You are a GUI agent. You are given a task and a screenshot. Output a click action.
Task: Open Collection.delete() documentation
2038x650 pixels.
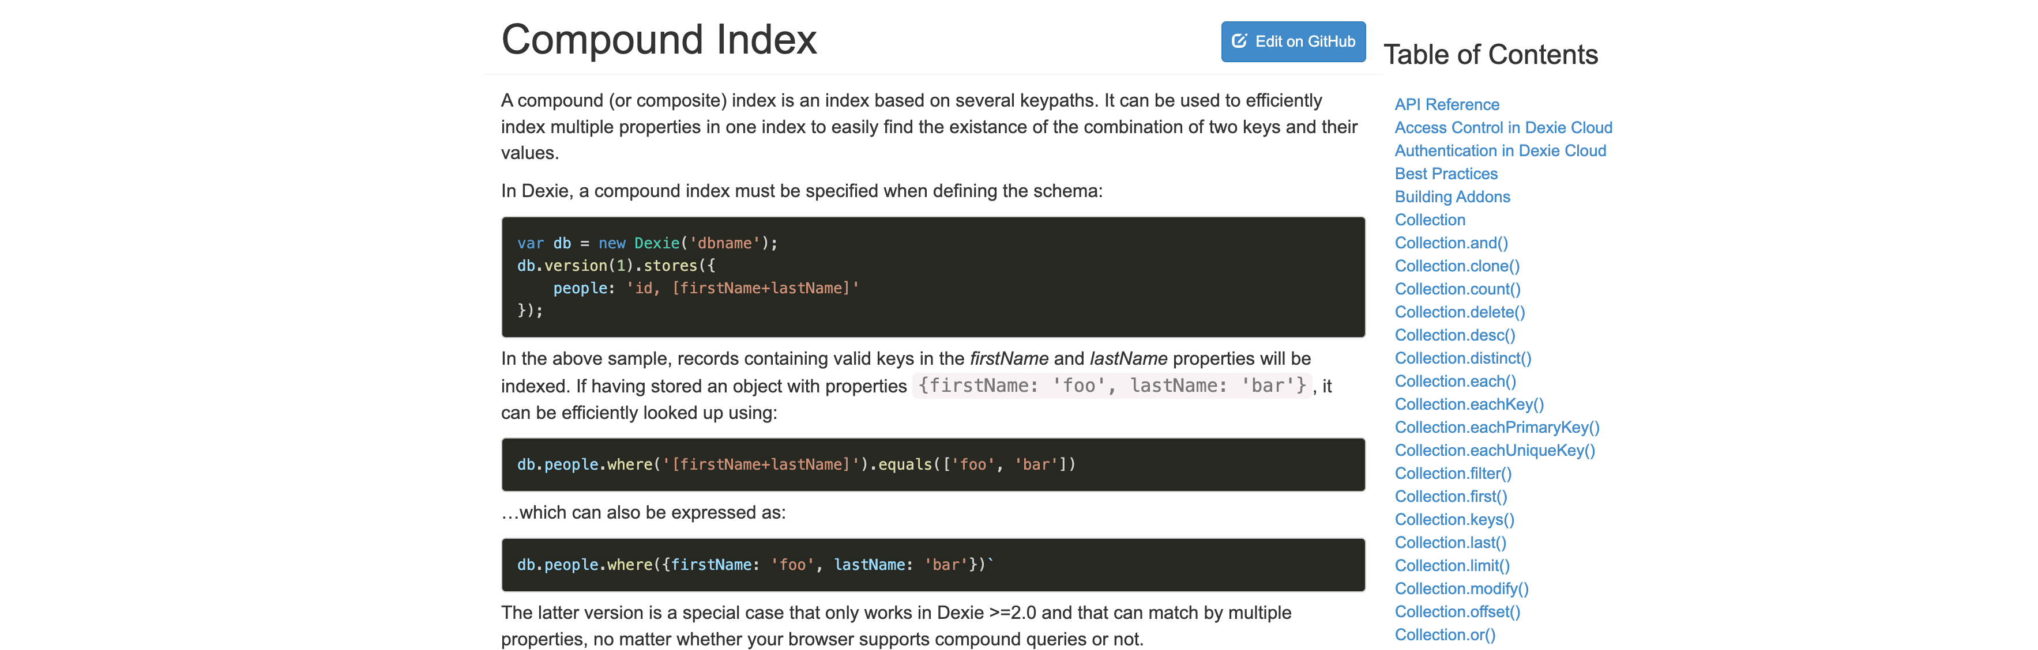(1460, 312)
